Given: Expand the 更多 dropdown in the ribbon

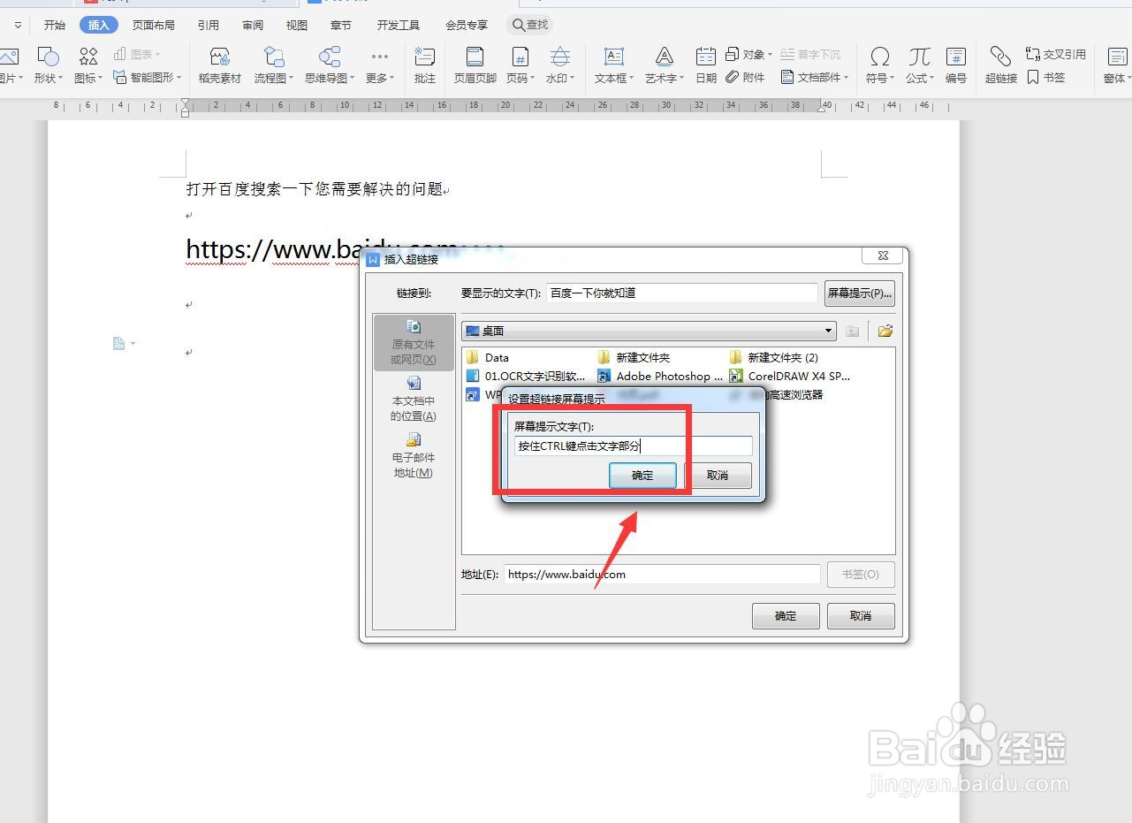Looking at the screenshot, I should [379, 65].
